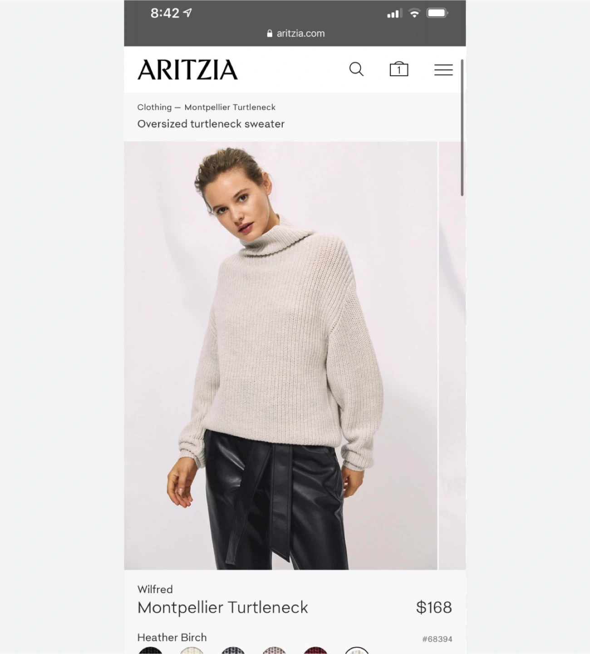Open the Montpellier Turtleneck breadcrumb
Image resolution: width=590 pixels, height=654 pixels.
230,107
